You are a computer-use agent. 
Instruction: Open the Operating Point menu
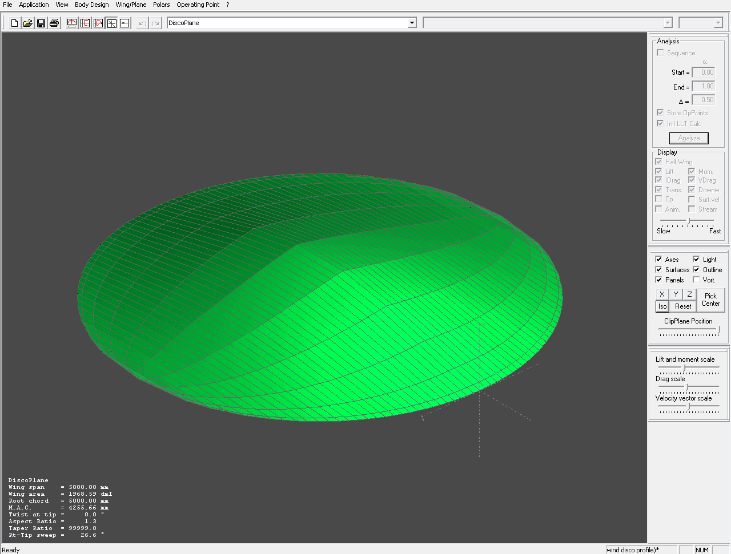198,5
